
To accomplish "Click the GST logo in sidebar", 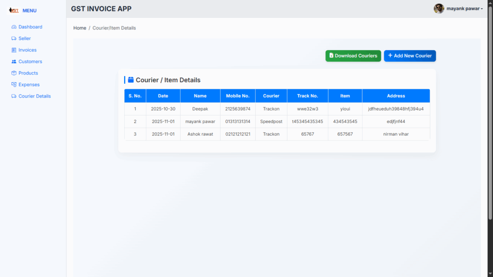I will tap(14, 11).
